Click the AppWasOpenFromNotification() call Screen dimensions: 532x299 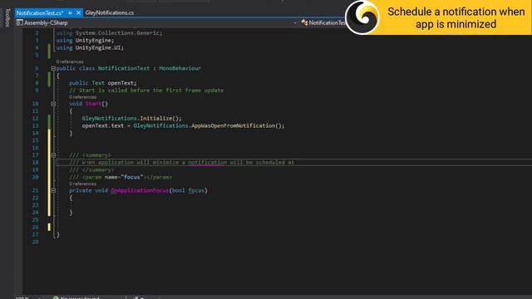[238, 125]
